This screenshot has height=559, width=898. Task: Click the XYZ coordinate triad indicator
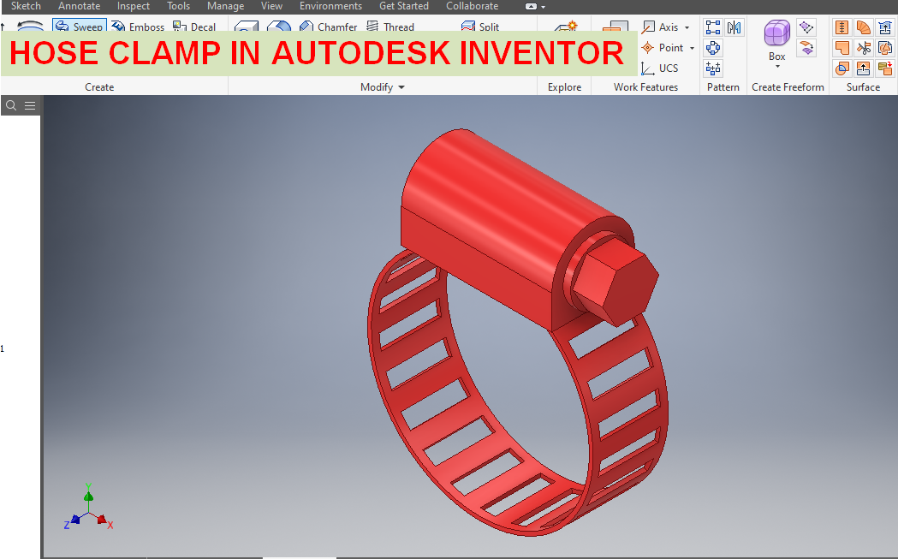[x=88, y=506]
